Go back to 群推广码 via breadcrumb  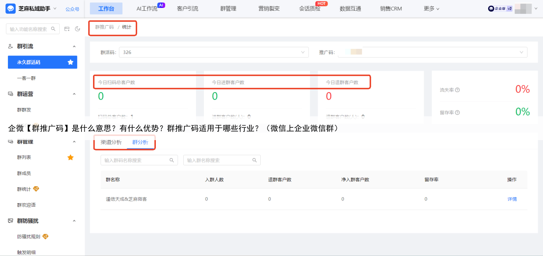click(104, 27)
